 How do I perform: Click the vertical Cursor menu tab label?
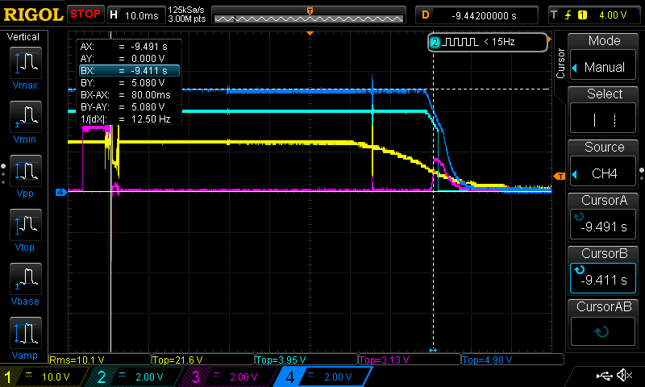click(560, 64)
